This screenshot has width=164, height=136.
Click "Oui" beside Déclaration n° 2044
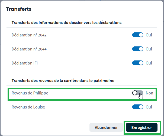(149, 49)
